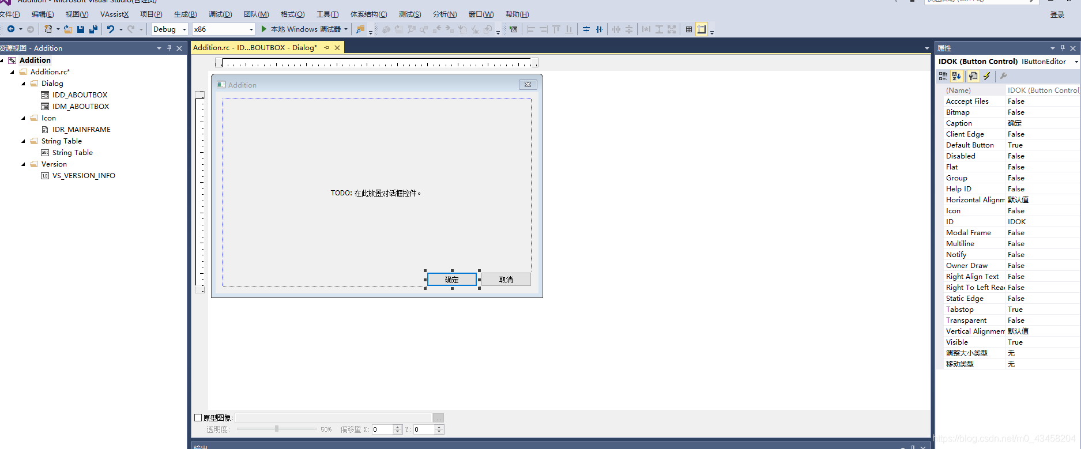Close the Addition.rc editor tab
The image size is (1081, 449).
point(337,48)
